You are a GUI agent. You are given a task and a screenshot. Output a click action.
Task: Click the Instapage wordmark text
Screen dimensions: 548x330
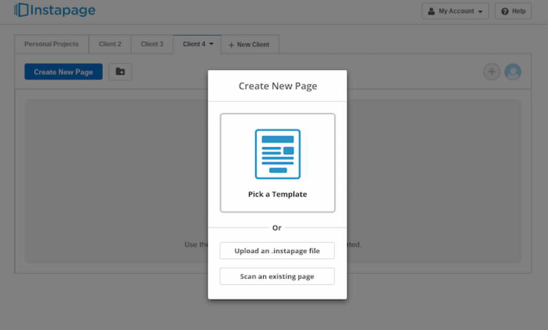click(x=63, y=10)
